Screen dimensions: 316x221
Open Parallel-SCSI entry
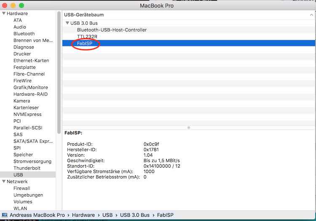click(x=28, y=128)
